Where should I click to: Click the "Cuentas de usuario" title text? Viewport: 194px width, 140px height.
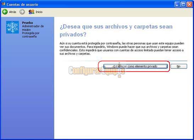point(22,5)
